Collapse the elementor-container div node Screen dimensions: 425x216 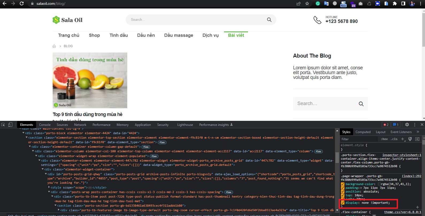(30, 147)
